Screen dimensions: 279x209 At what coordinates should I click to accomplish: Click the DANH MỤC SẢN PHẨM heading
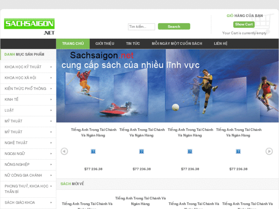tap(25, 54)
